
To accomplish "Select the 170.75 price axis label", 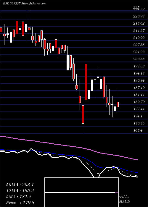I will [x=139, y=123].
